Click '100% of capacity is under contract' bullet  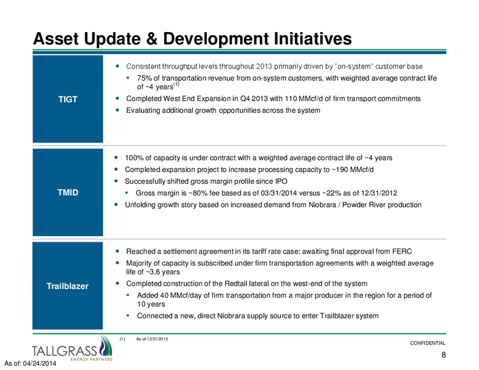[259, 158]
